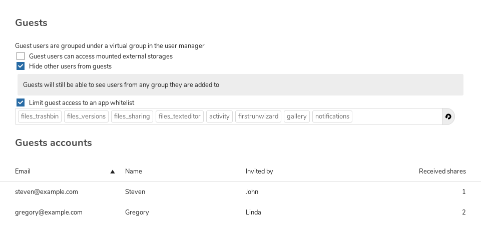Sort by Received shares column header
Viewport: 481px width, 237px height.
(x=442, y=171)
